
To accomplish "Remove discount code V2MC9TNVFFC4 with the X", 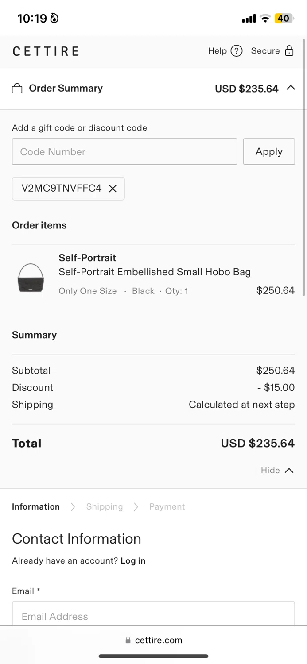I will (113, 189).
